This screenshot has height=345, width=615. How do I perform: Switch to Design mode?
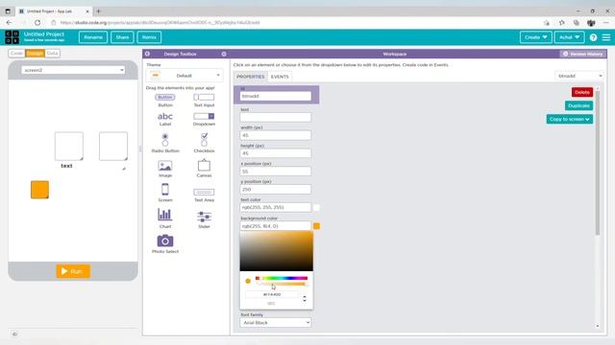click(x=35, y=54)
